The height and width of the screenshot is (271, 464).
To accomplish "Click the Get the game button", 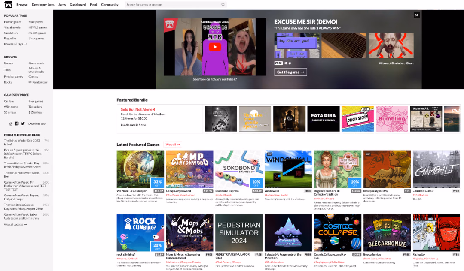I will pyautogui.click(x=290, y=72).
